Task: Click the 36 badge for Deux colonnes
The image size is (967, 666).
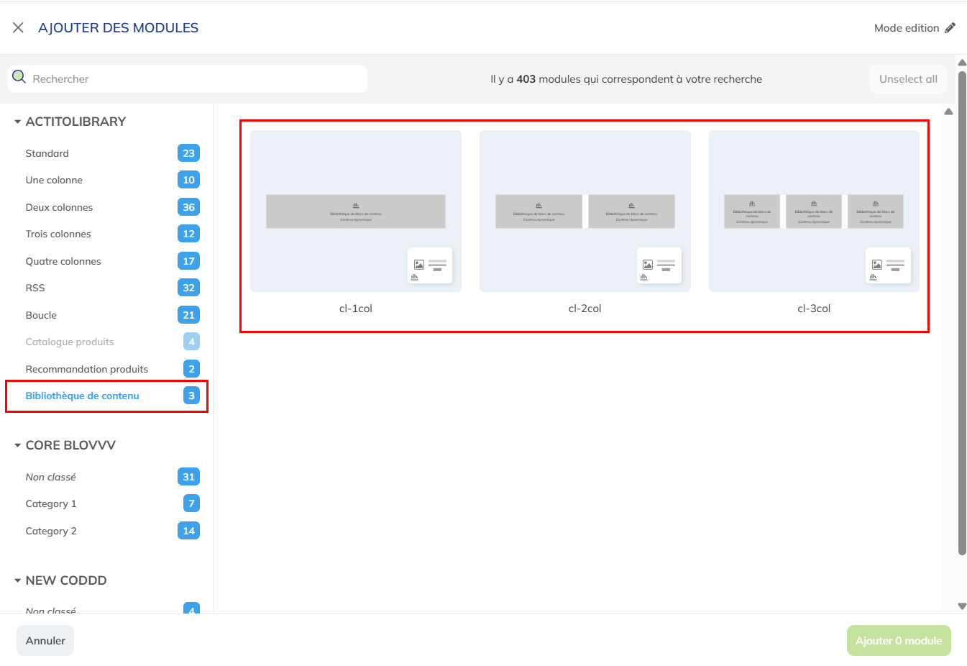Action: click(x=188, y=207)
